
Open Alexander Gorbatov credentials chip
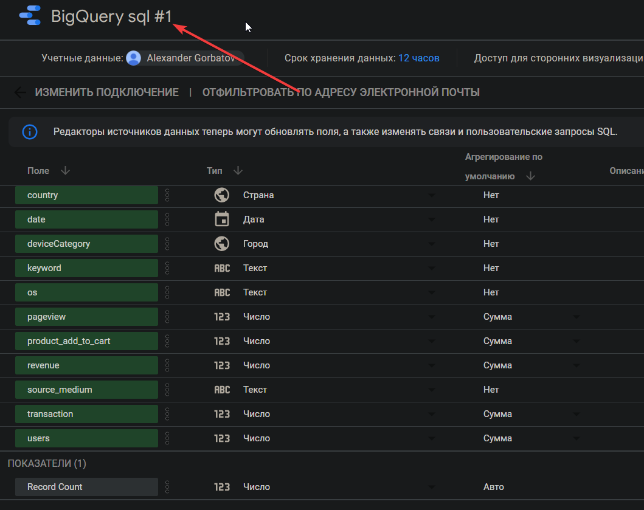pos(185,58)
